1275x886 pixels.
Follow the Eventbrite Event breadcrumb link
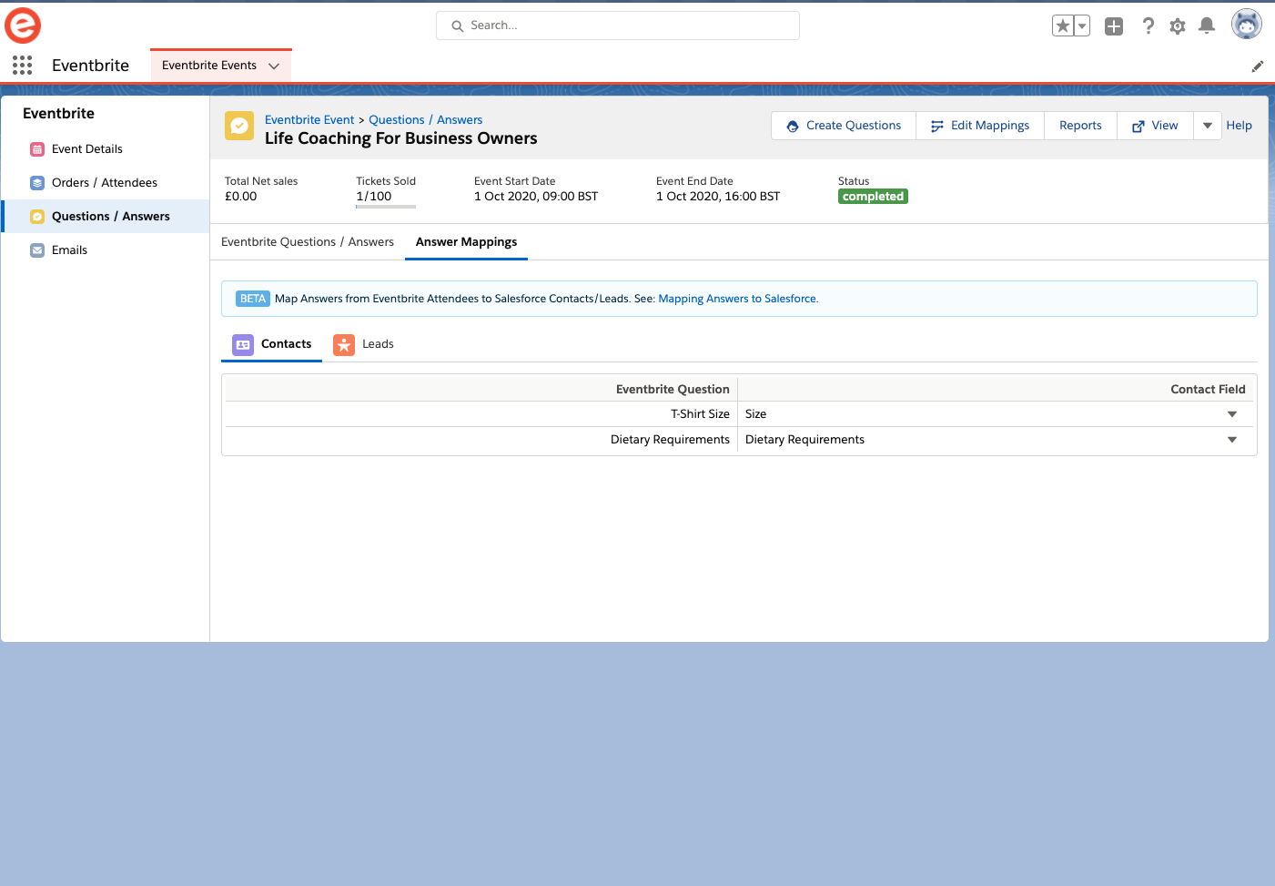(309, 120)
